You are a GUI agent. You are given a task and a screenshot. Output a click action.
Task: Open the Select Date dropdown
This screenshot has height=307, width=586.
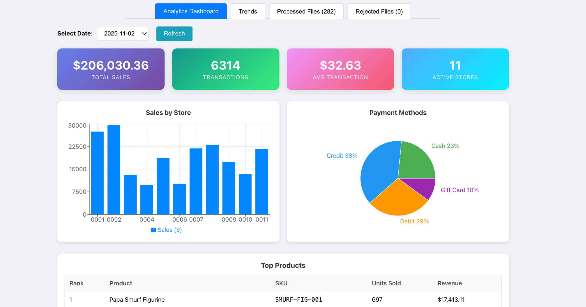pyautogui.click(x=123, y=33)
